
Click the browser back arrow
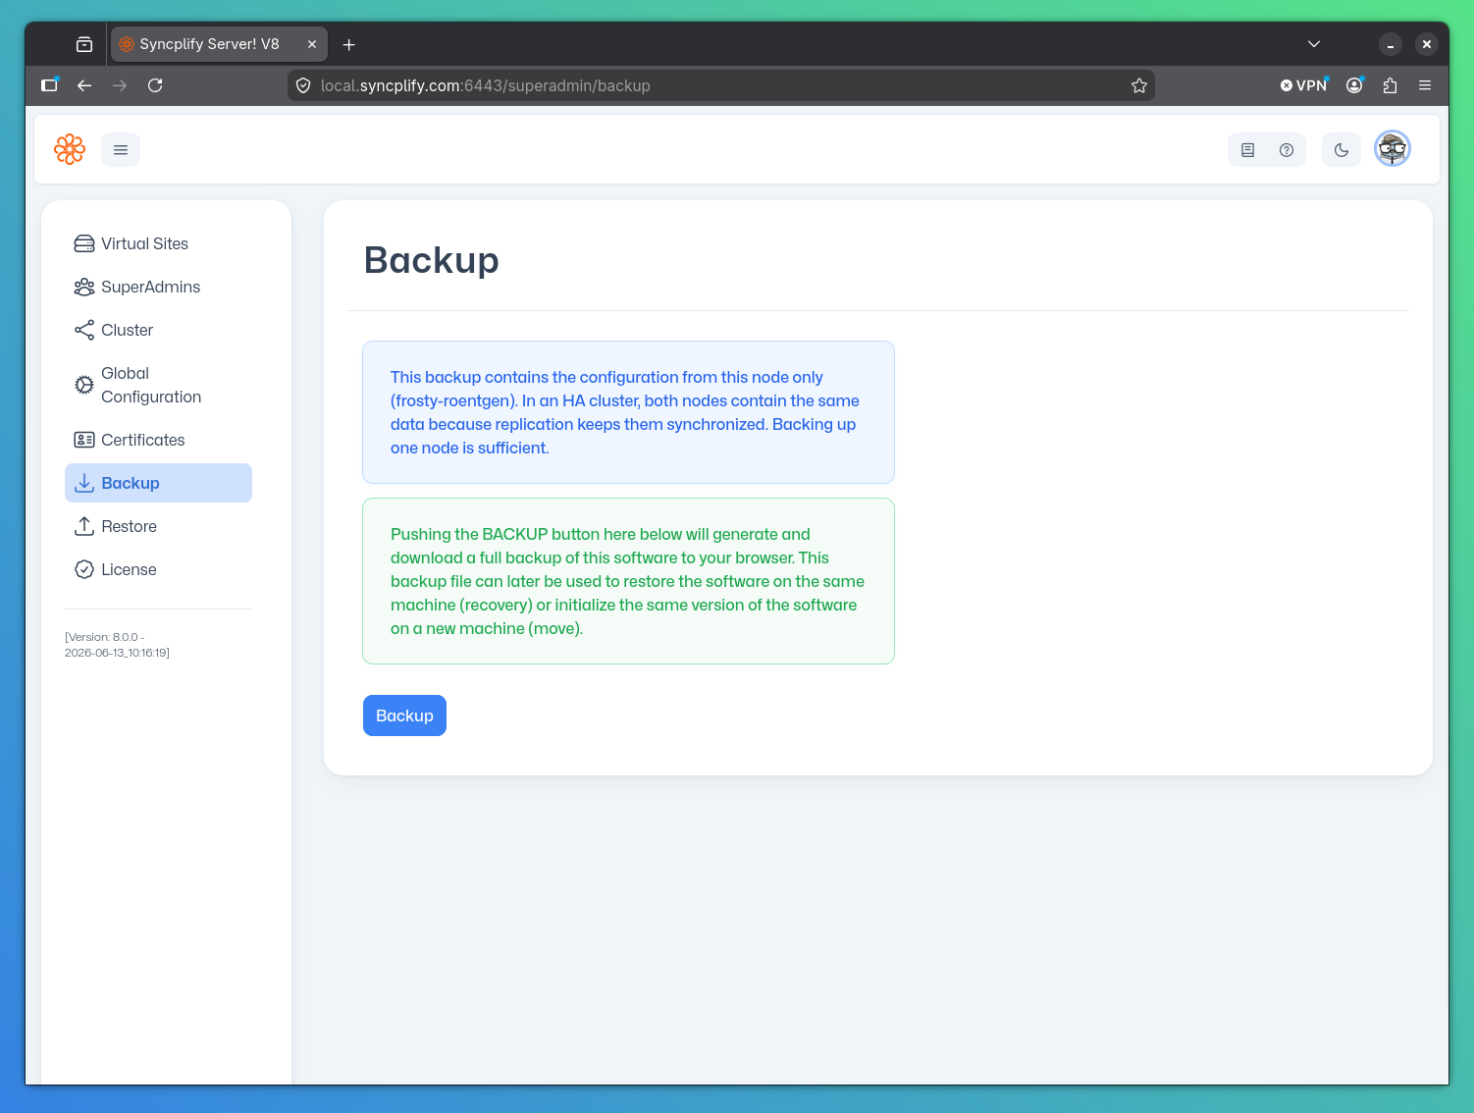[84, 85]
